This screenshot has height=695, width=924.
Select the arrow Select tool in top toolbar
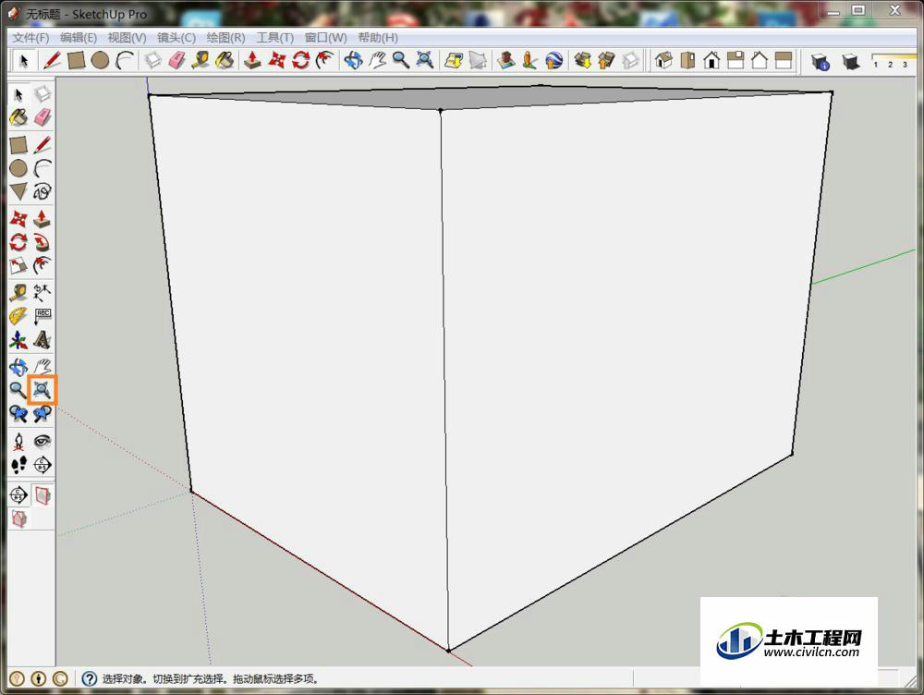[x=24, y=60]
